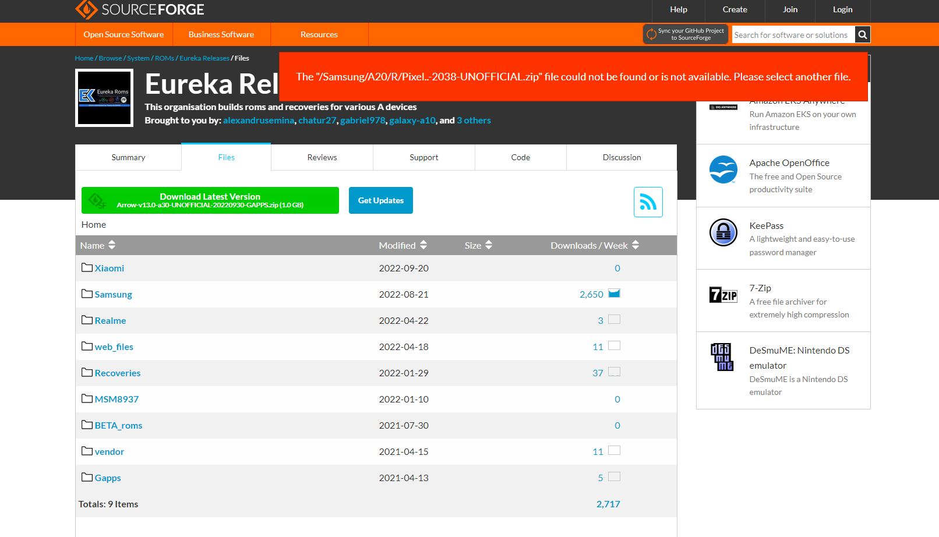Open contributor gabriel978 profile link

pos(363,121)
